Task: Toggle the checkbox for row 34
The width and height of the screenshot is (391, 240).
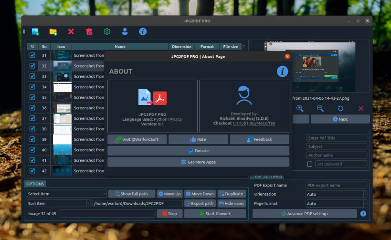Action: [x=32, y=87]
